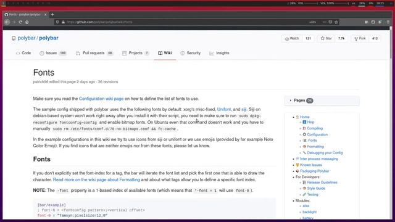395x222 pixels.
Task: Follow the siji font link
Action: [244, 109]
